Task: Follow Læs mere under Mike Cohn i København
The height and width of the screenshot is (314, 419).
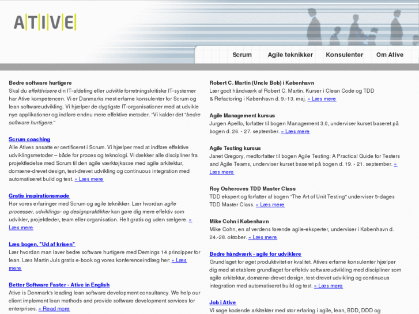Action: pyautogui.click(x=263, y=237)
